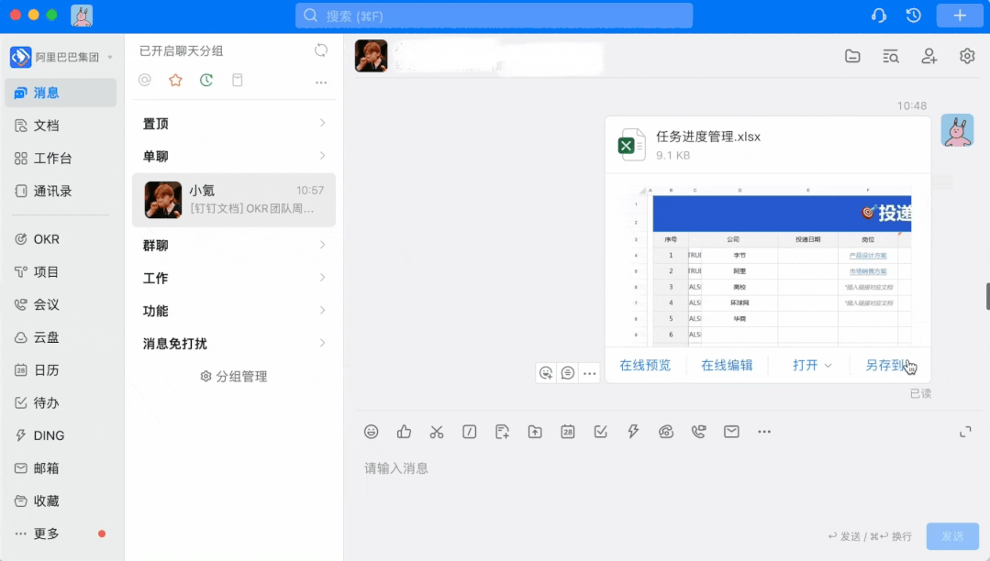Click the new document icon in input toolbar
This screenshot has width=990, height=561.
[x=502, y=432]
